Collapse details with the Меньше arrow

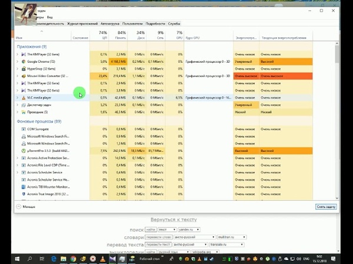point(18,207)
